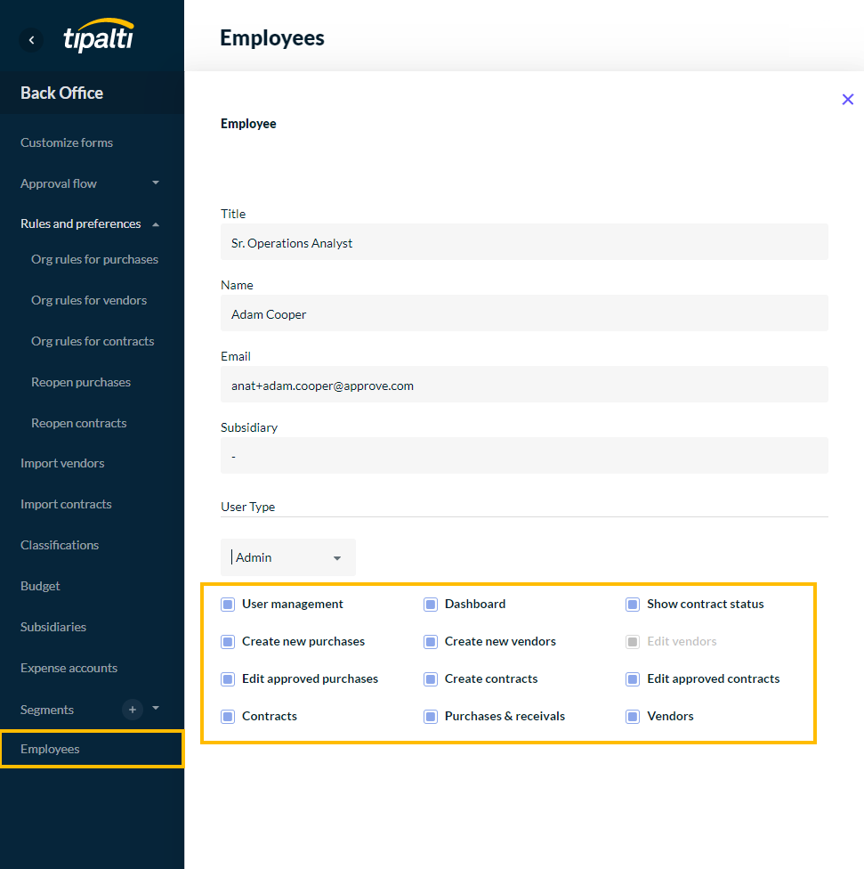Viewport: 864px width, 869px height.
Task: Click Back Office header
Action: pyautogui.click(x=61, y=93)
